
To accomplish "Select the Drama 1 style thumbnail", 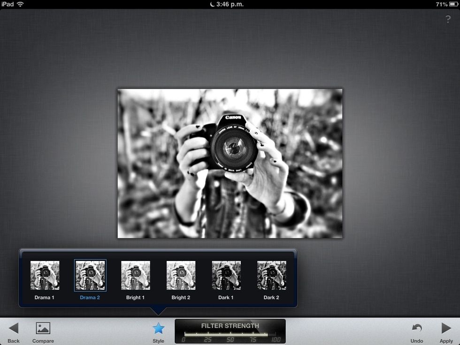I will (45, 275).
